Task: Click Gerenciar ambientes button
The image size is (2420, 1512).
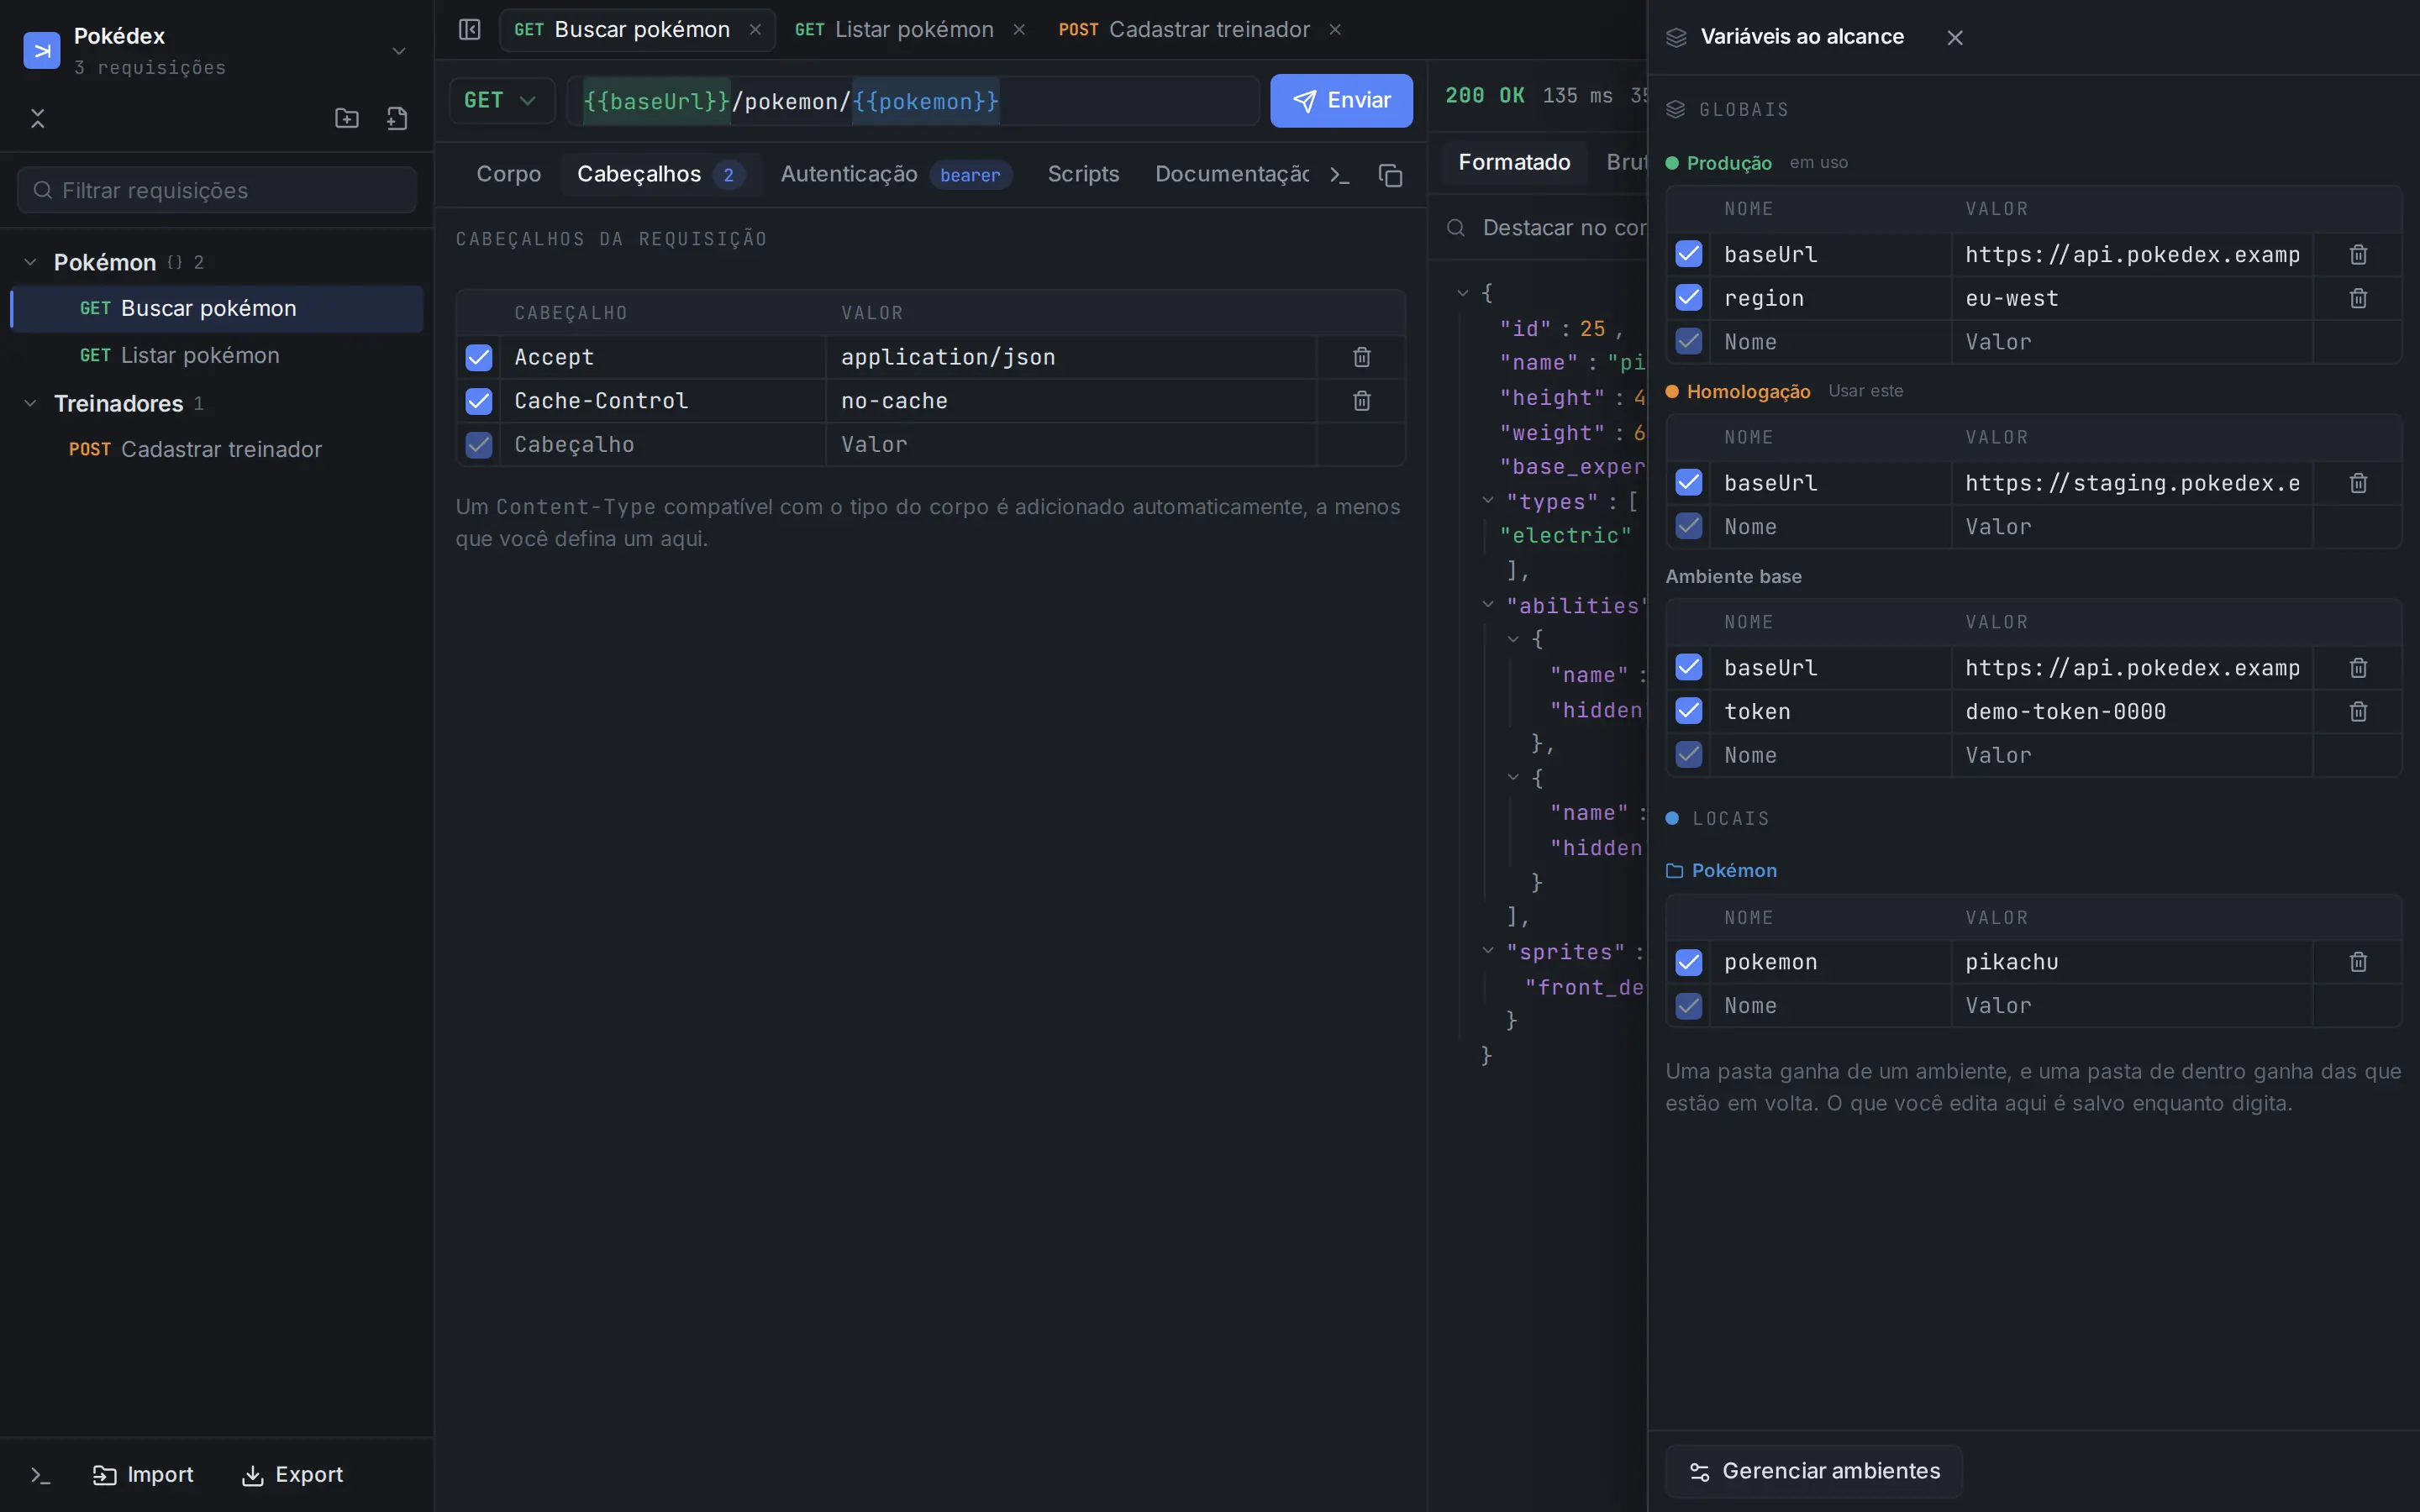Action: coord(1814,1471)
